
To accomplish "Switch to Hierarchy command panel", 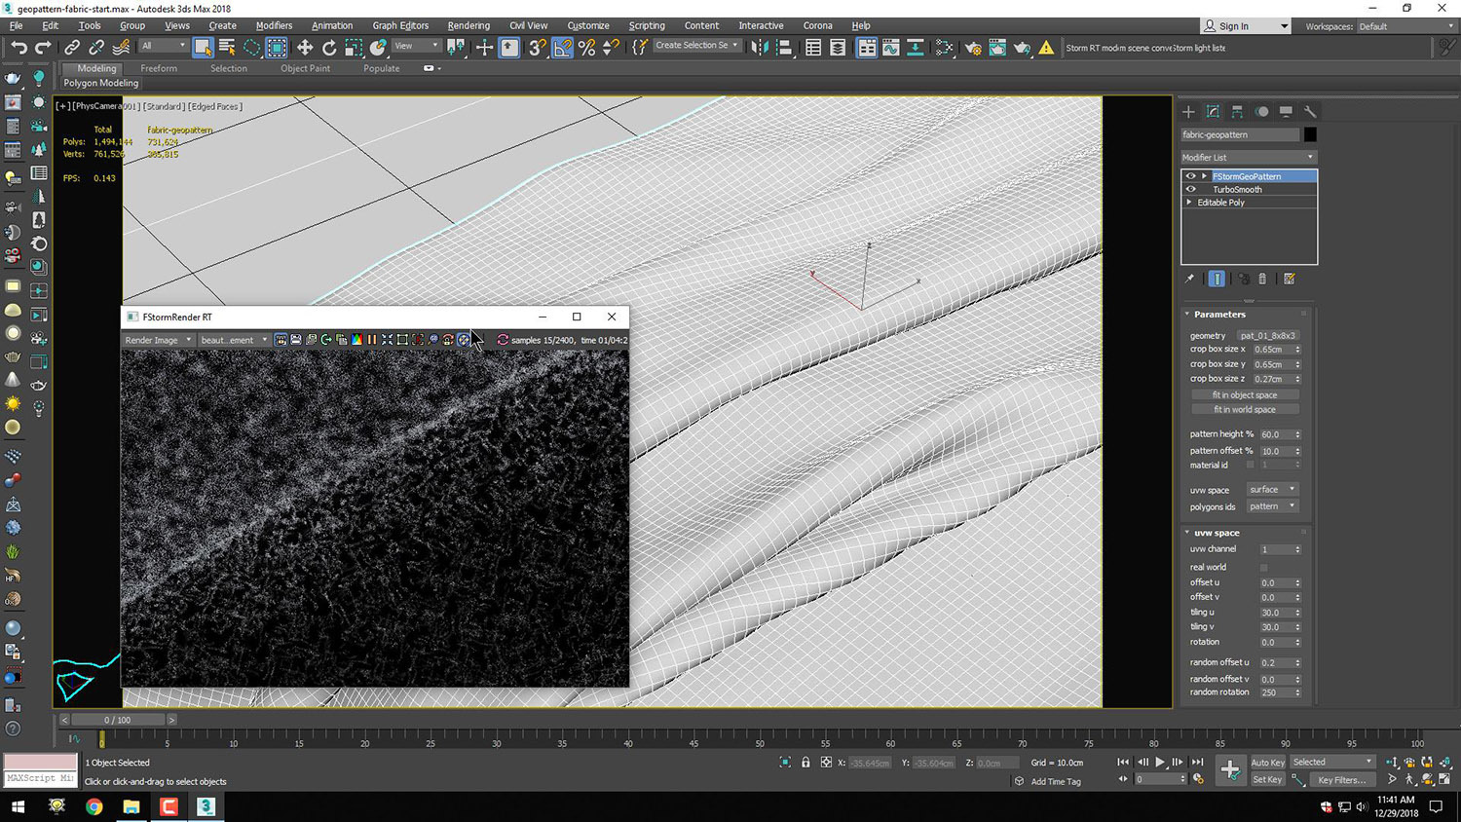I will click(1237, 112).
